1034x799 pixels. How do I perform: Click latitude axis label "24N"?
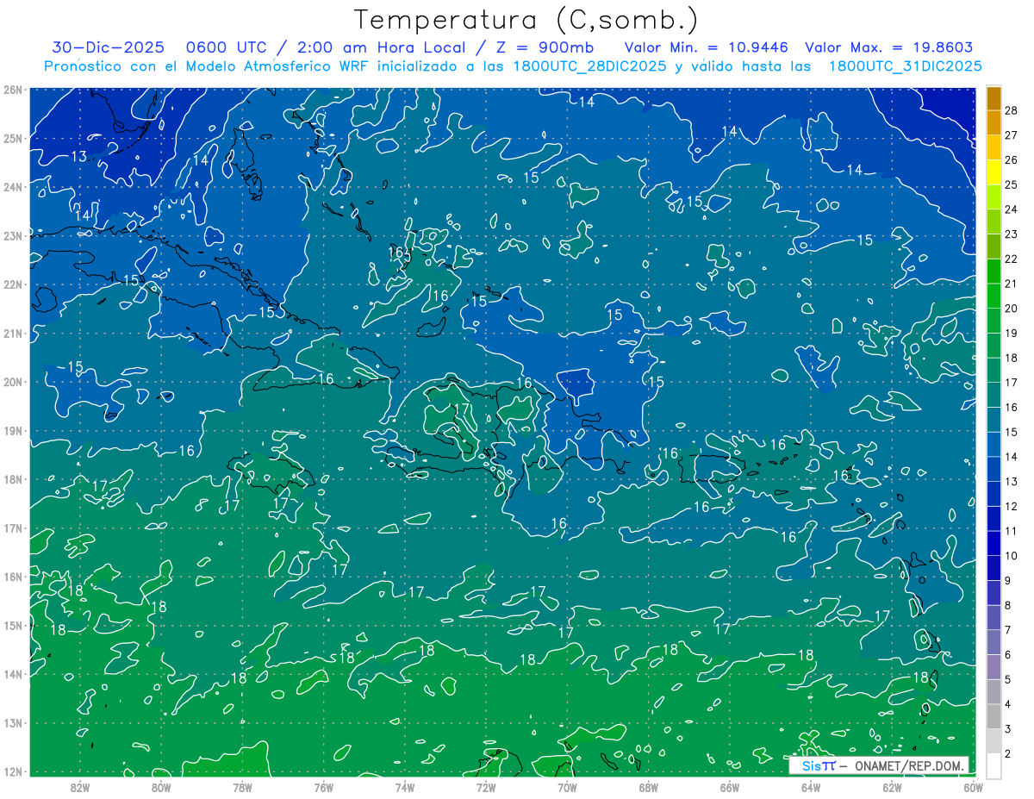[x=13, y=187]
